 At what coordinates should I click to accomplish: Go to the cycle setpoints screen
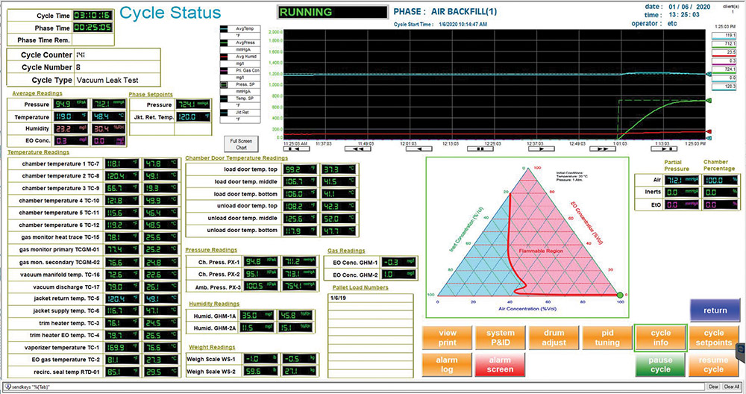coord(713,337)
